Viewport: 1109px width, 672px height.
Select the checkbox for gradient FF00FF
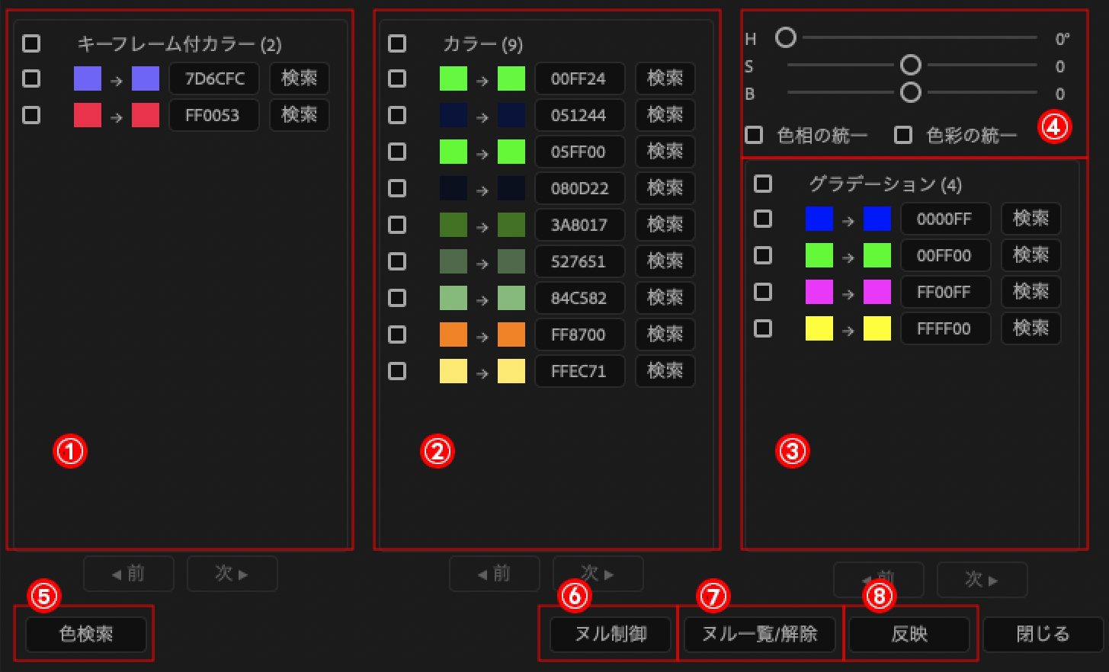tap(763, 292)
